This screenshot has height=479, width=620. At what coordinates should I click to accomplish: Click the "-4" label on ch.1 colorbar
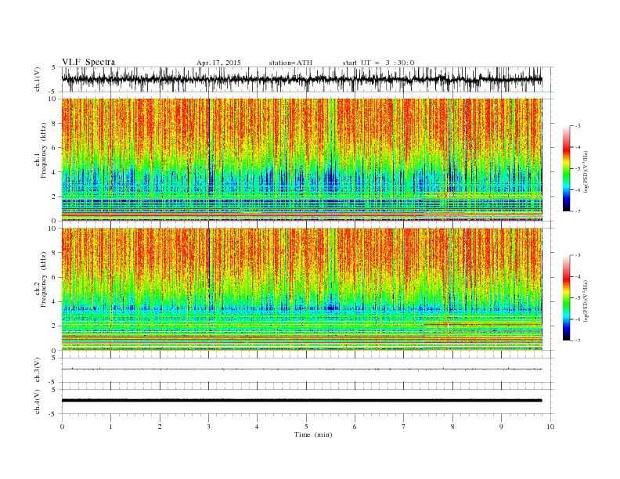click(x=578, y=147)
